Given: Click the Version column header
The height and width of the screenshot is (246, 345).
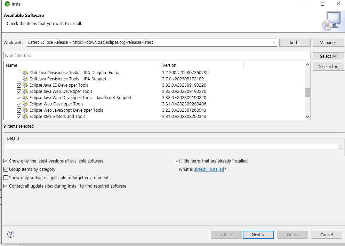Looking at the screenshot, I should pyautogui.click(x=202, y=65).
